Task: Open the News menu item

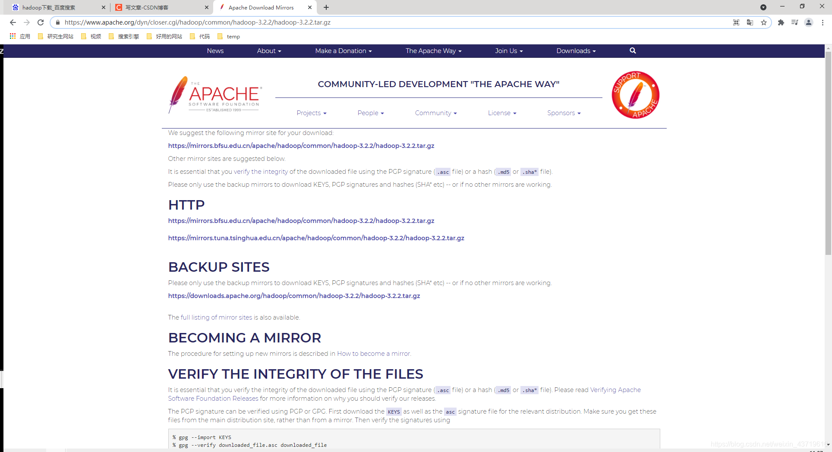Action: [x=215, y=51]
